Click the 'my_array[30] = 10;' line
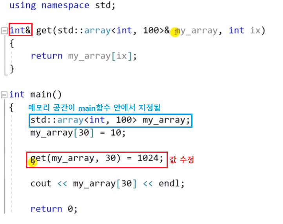 (78, 133)
